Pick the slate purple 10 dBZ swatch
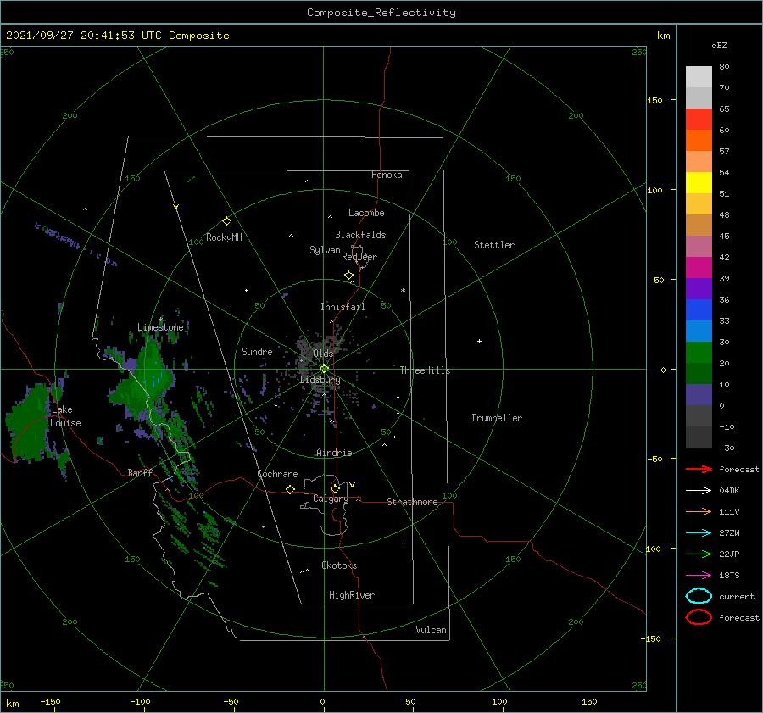The width and height of the screenshot is (763, 713). point(699,394)
